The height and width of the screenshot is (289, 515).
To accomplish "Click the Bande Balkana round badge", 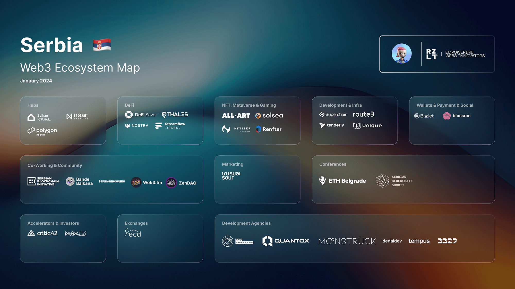I will pyautogui.click(x=70, y=181).
